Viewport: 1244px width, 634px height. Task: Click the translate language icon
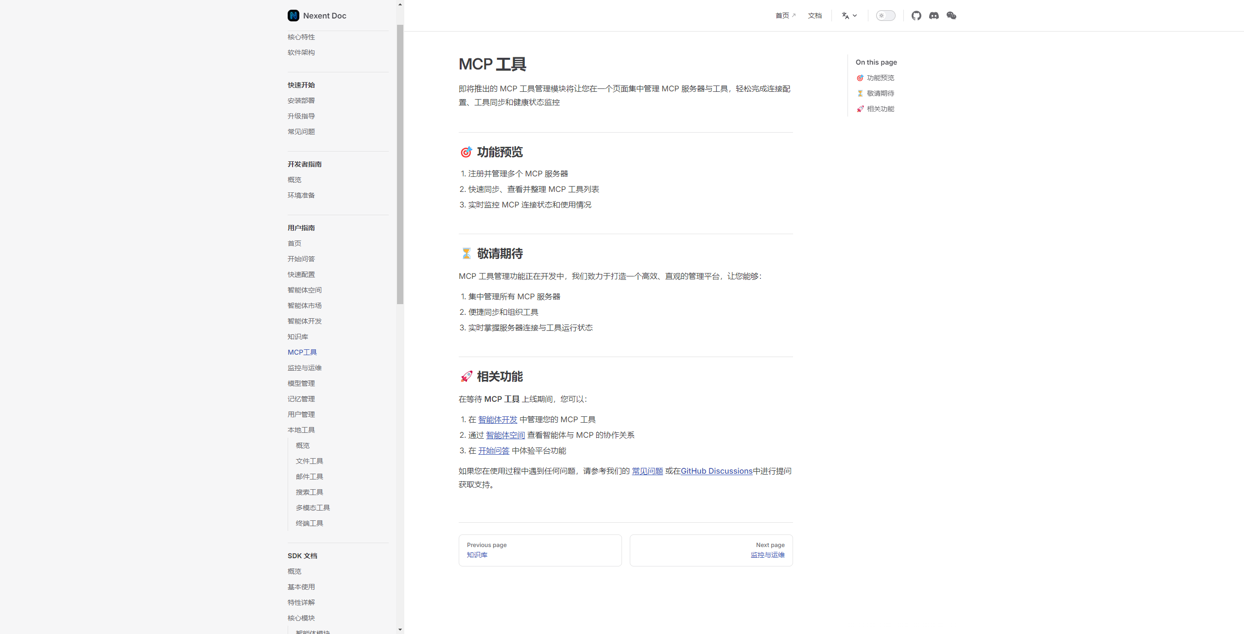(x=846, y=16)
